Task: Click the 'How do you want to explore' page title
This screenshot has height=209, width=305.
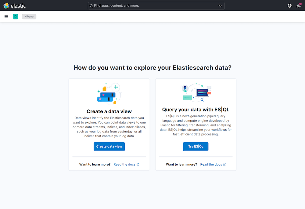Action: click(152, 68)
